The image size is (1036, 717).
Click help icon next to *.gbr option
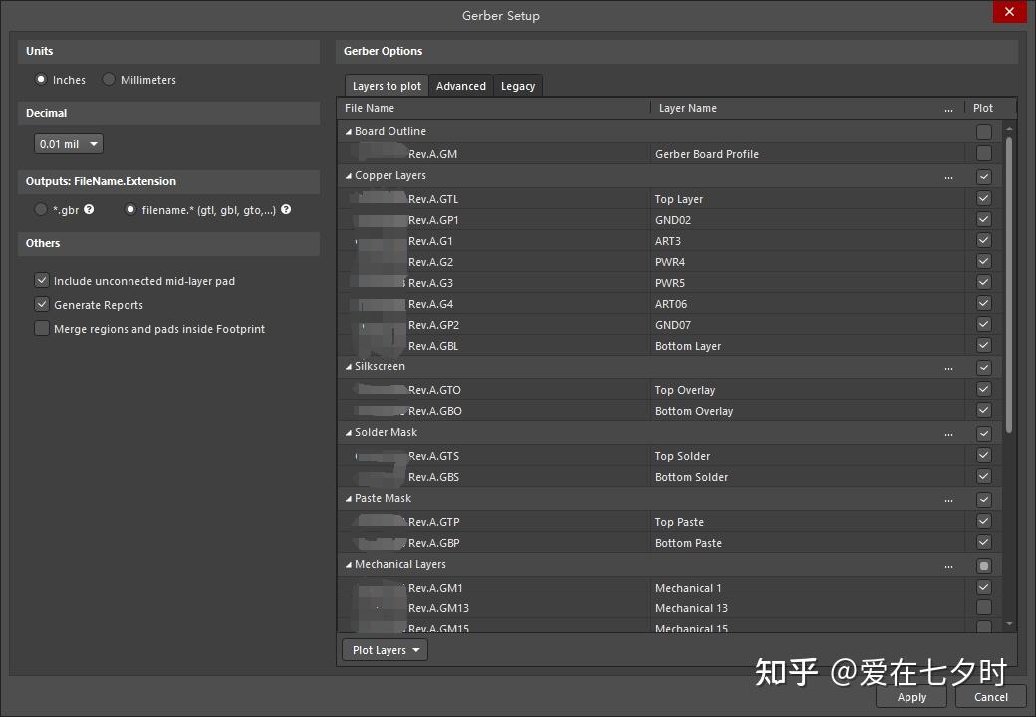coord(89,210)
